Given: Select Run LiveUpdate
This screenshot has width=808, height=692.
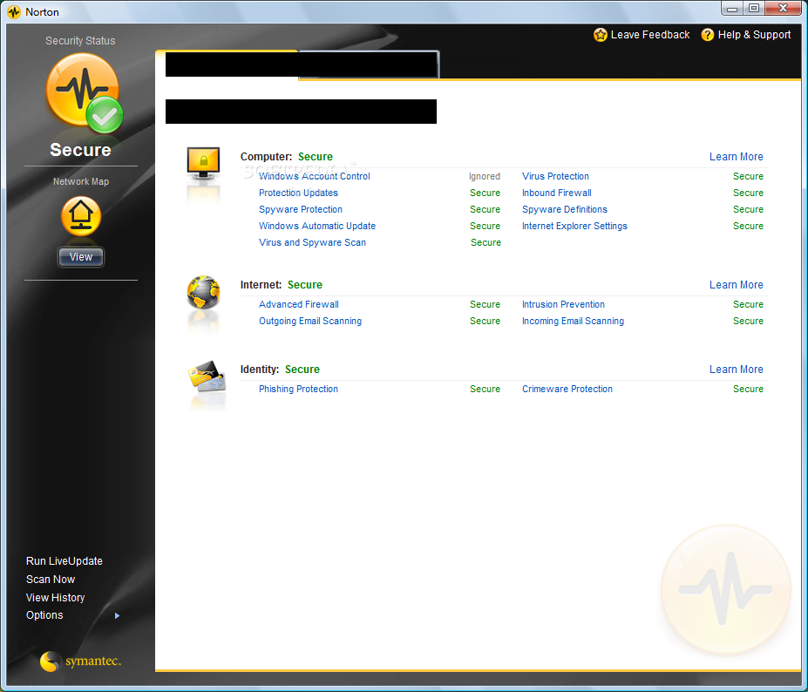Looking at the screenshot, I should tap(65, 561).
